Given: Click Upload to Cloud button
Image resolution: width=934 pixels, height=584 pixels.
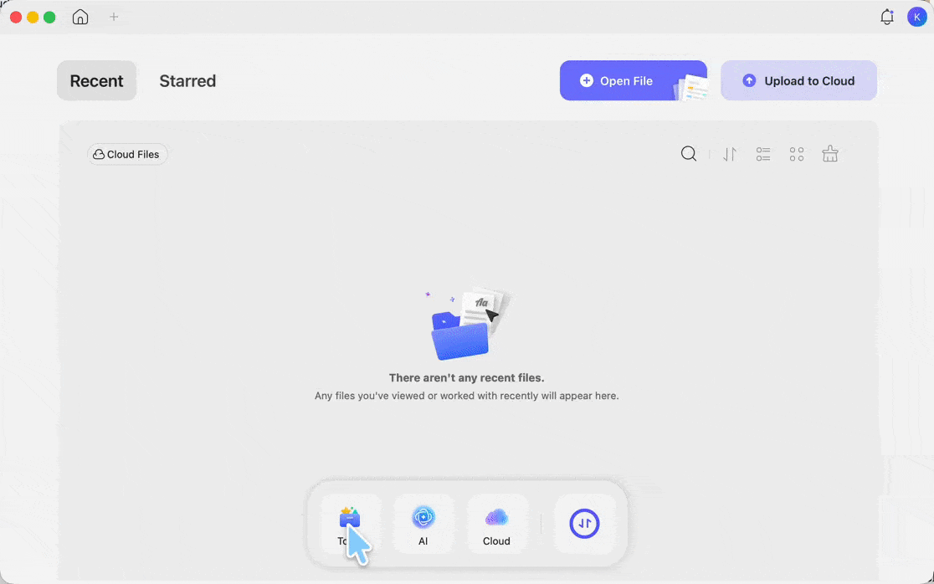Looking at the screenshot, I should [x=798, y=80].
